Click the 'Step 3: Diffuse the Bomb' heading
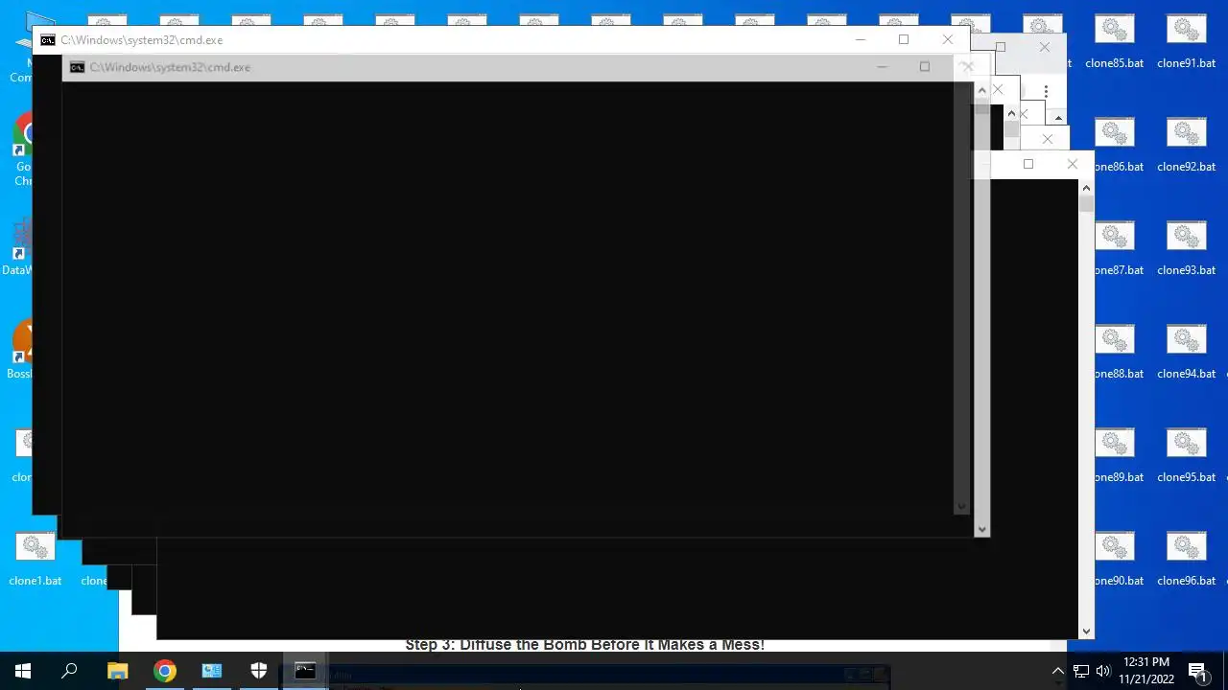 point(584,645)
